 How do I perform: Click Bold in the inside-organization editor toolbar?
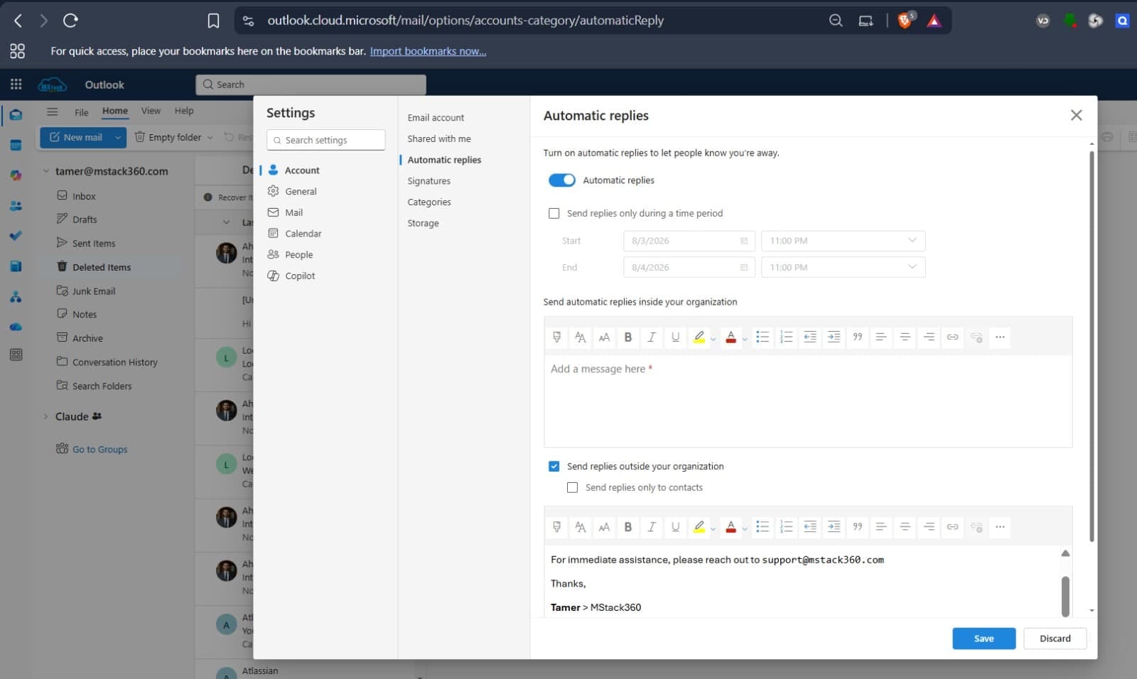point(627,337)
